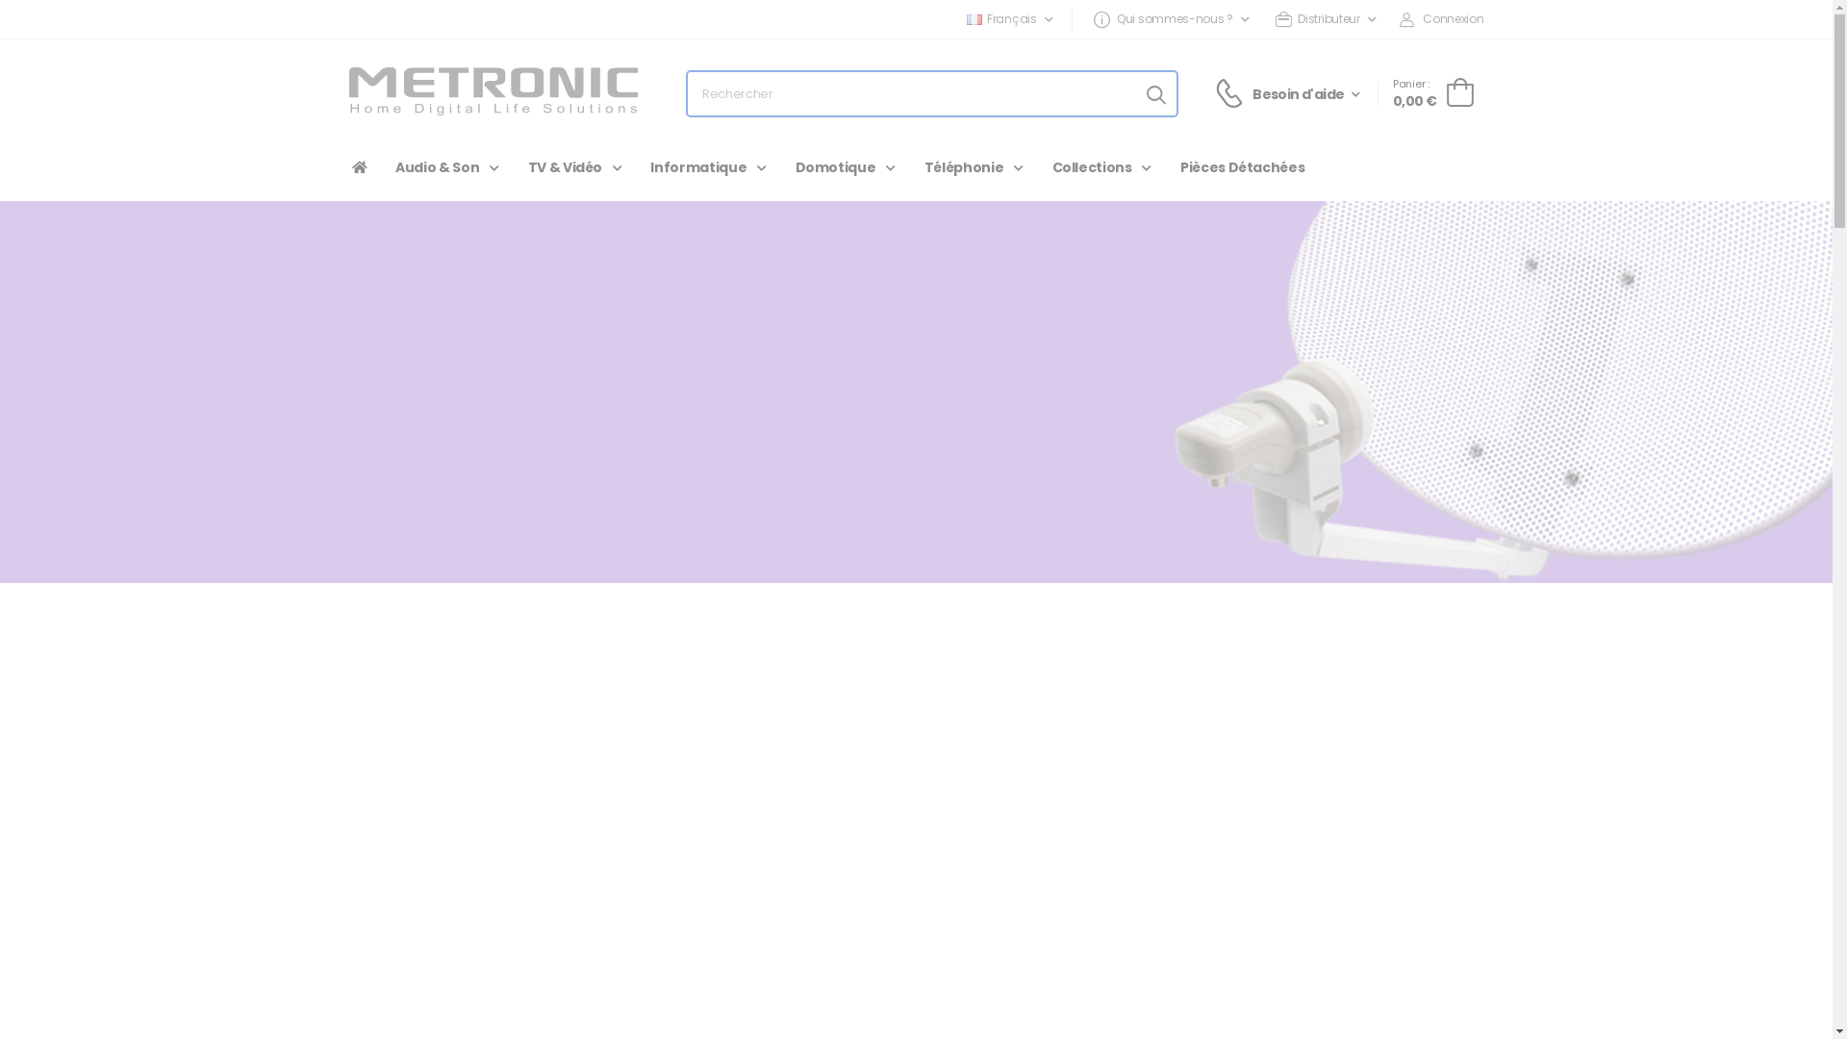Click the magnifying glass search icon
Image resolution: width=1847 pixels, height=1039 pixels.
click(x=1155, y=94)
